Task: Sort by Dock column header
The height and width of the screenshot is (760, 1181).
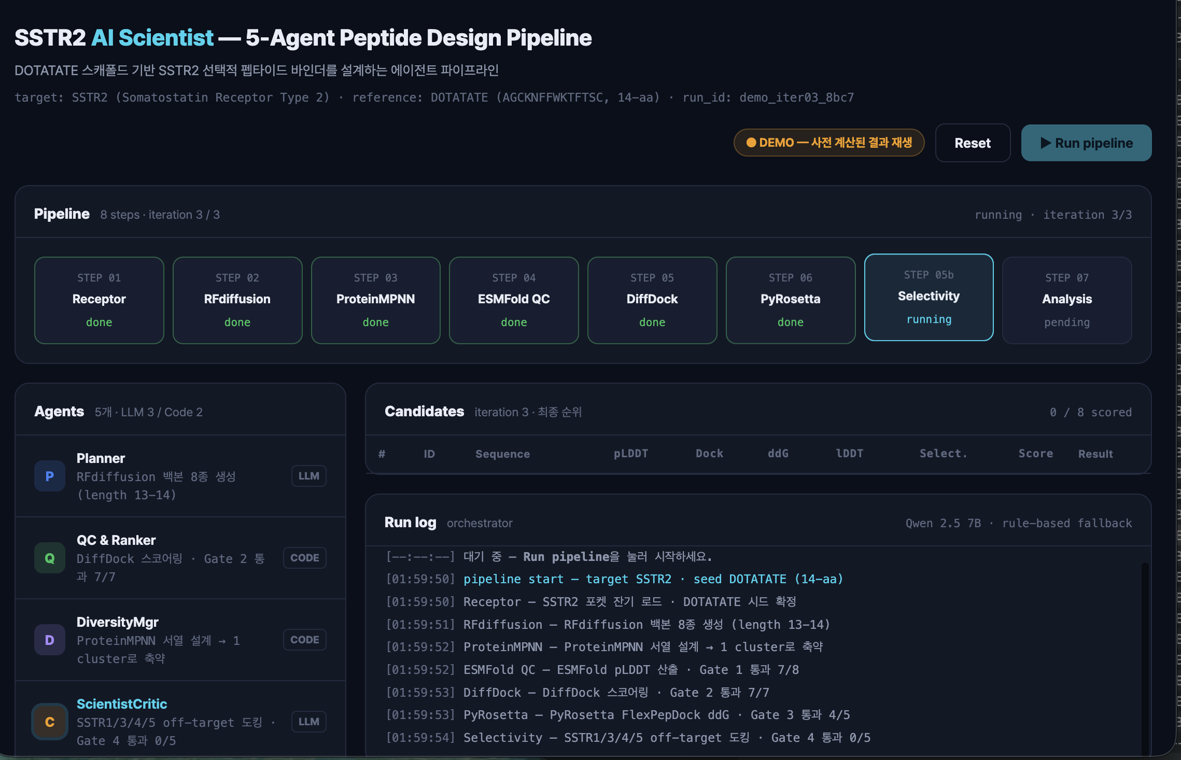Action: 709,454
